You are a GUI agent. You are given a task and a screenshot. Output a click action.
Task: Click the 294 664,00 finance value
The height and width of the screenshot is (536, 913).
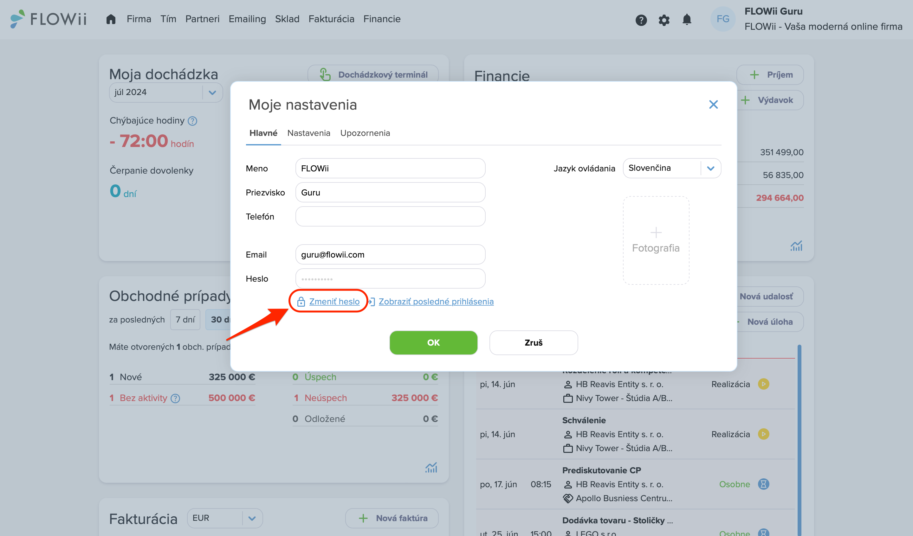780,198
